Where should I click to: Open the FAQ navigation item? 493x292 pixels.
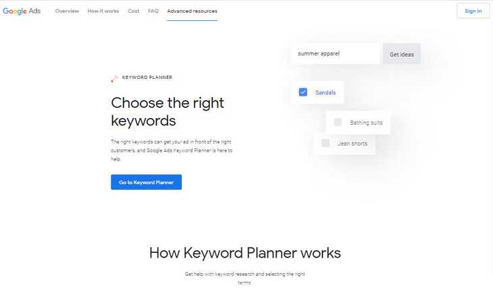(x=153, y=11)
